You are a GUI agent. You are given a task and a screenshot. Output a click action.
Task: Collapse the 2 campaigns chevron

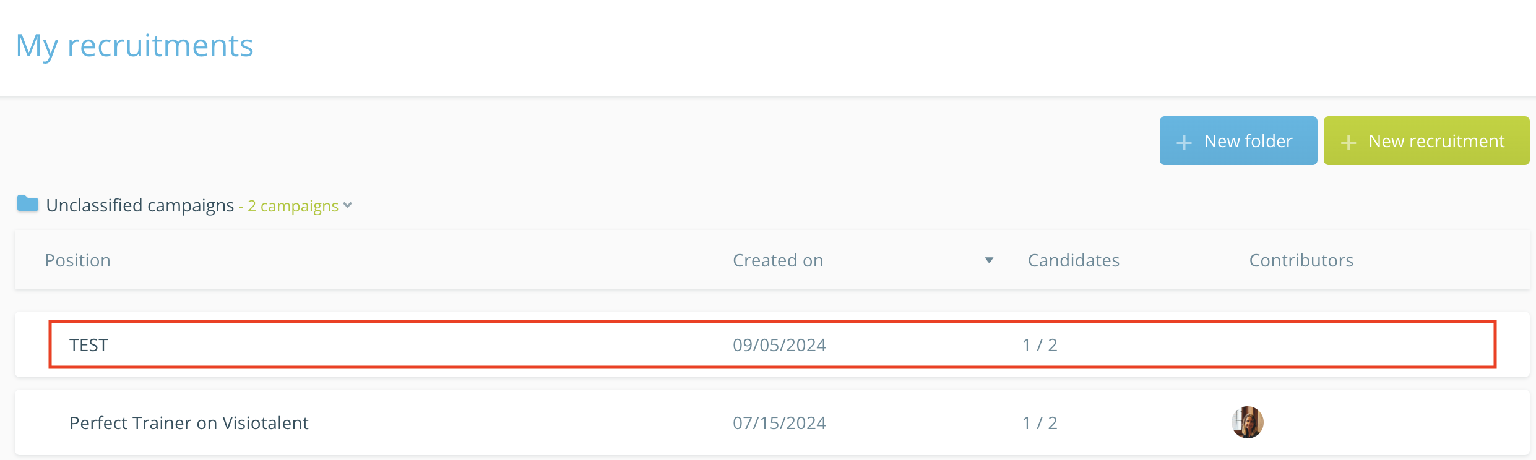348,205
